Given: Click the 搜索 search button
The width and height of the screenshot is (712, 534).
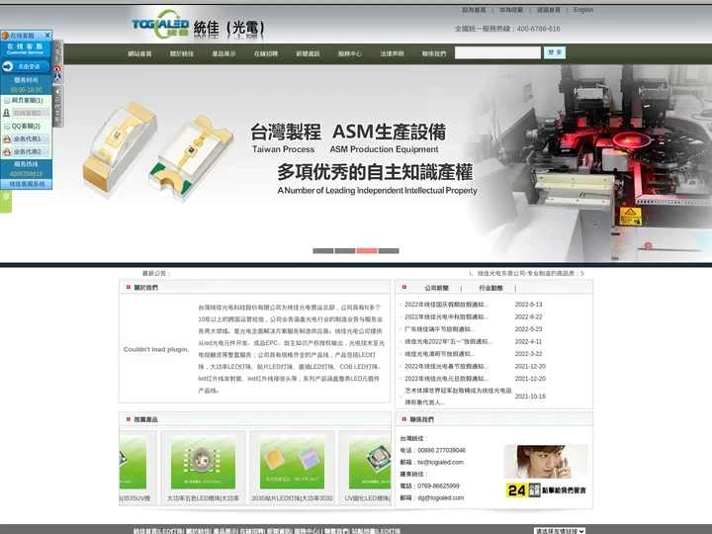Looking at the screenshot, I should pyautogui.click(x=555, y=52).
